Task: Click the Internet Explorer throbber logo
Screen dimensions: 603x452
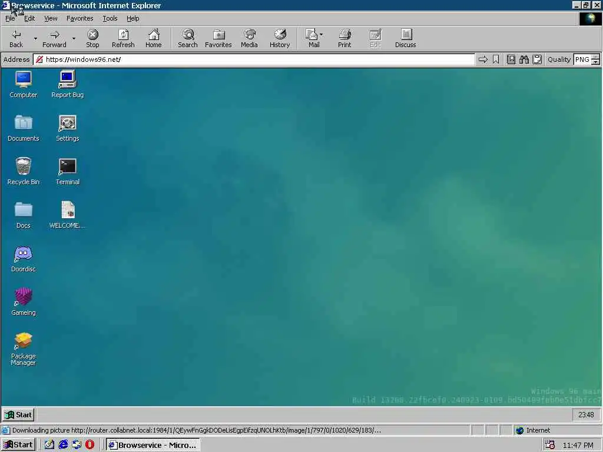Action: coord(589,19)
